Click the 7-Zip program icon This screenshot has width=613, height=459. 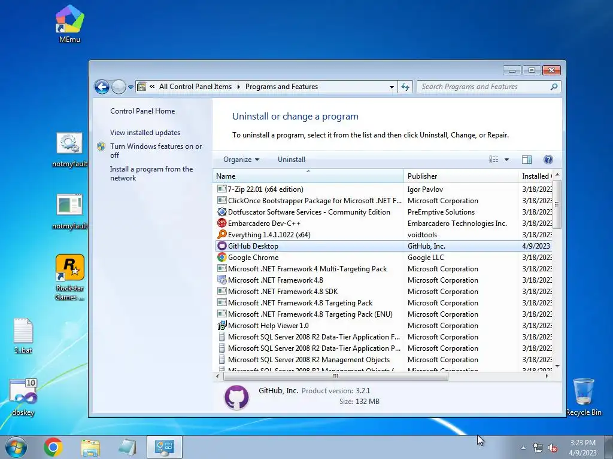pyautogui.click(x=221, y=189)
